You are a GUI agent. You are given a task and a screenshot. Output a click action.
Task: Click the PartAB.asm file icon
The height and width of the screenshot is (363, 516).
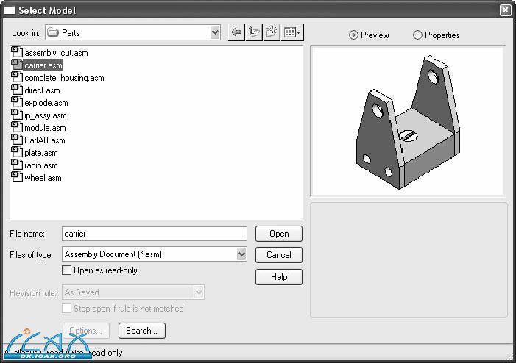17,140
